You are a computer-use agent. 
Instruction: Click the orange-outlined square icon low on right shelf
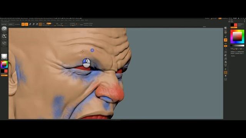click(x=226, y=72)
